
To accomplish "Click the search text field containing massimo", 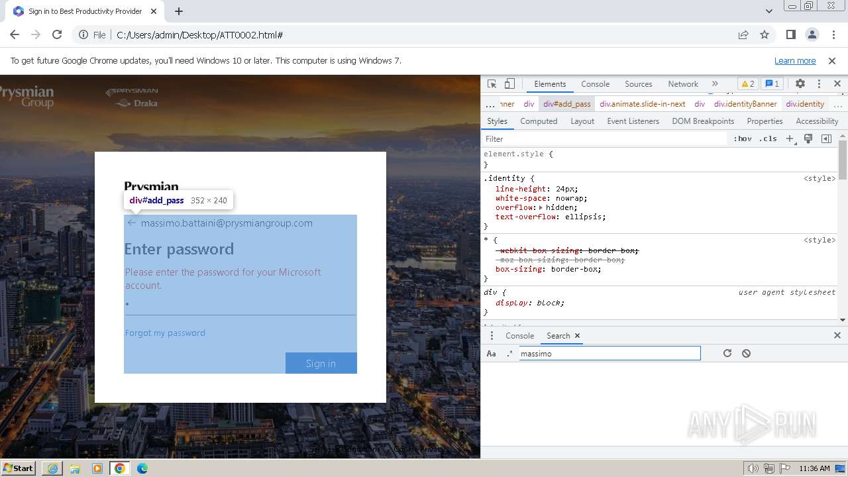I will (x=609, y=354).
